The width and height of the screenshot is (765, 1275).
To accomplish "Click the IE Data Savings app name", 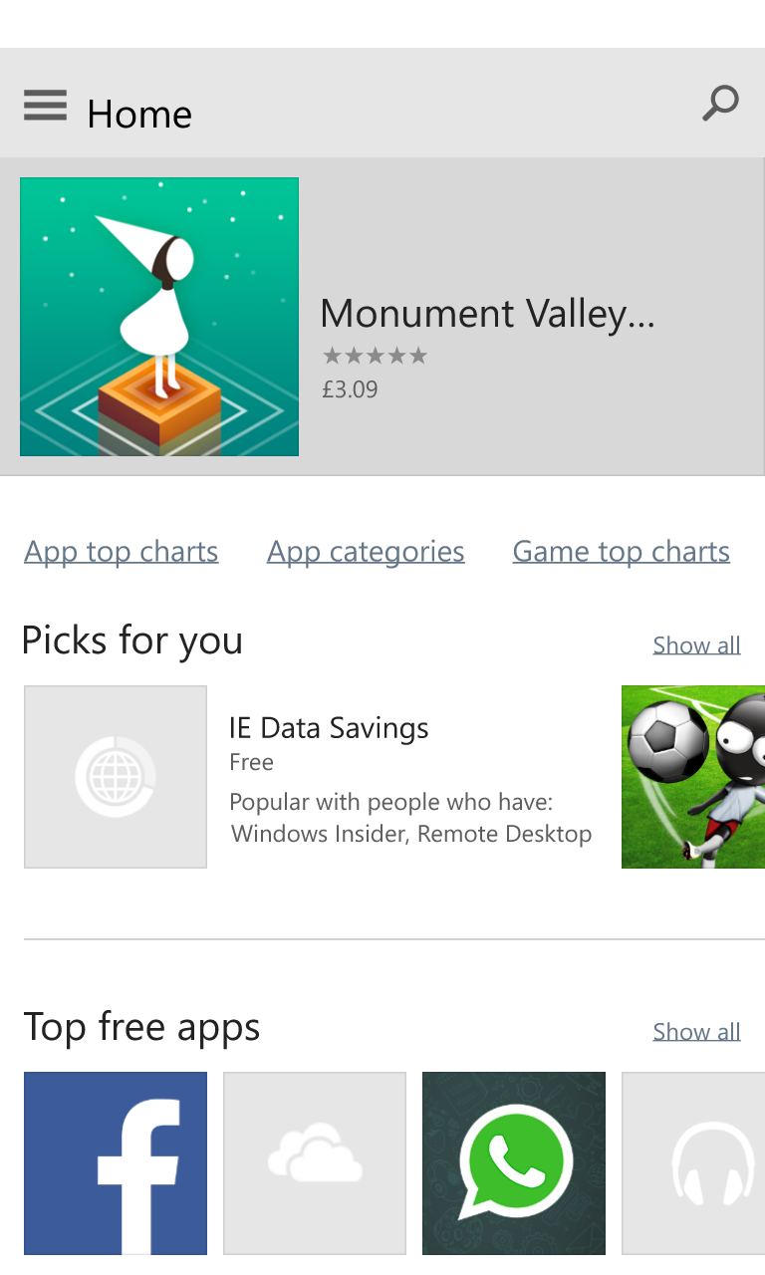I will [329, 728].
